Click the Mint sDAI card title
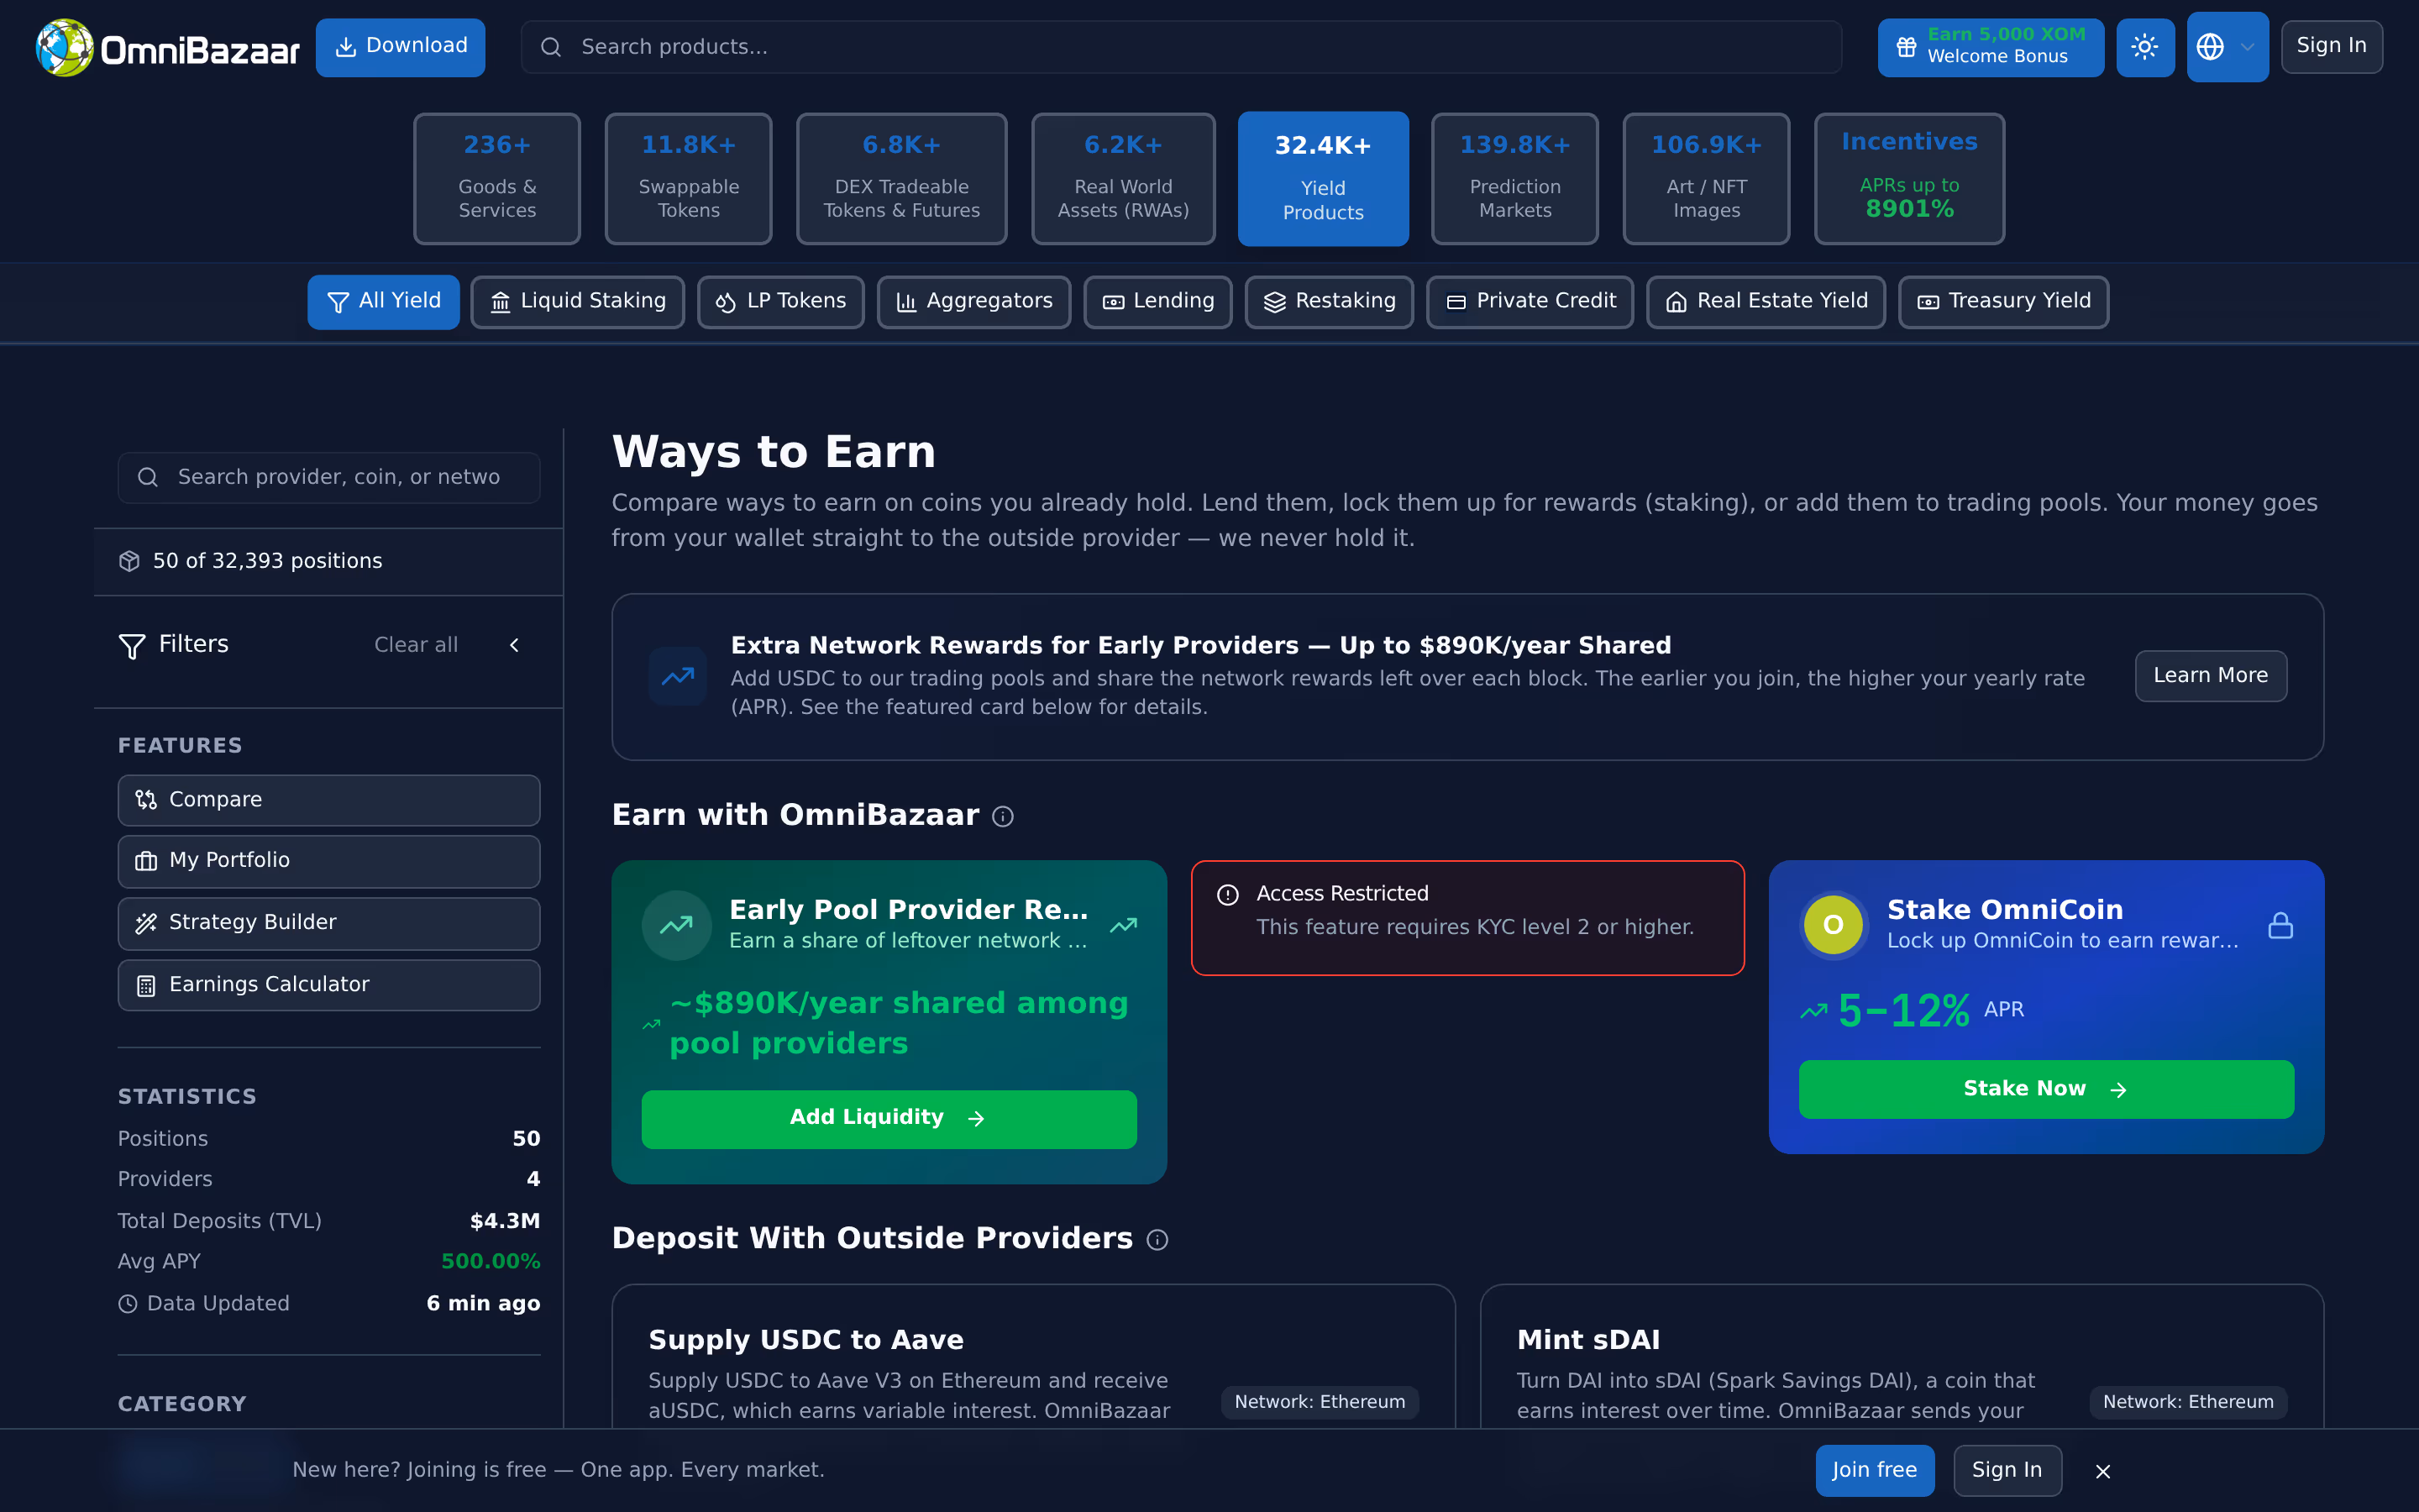 (x=1588, y=1340)
